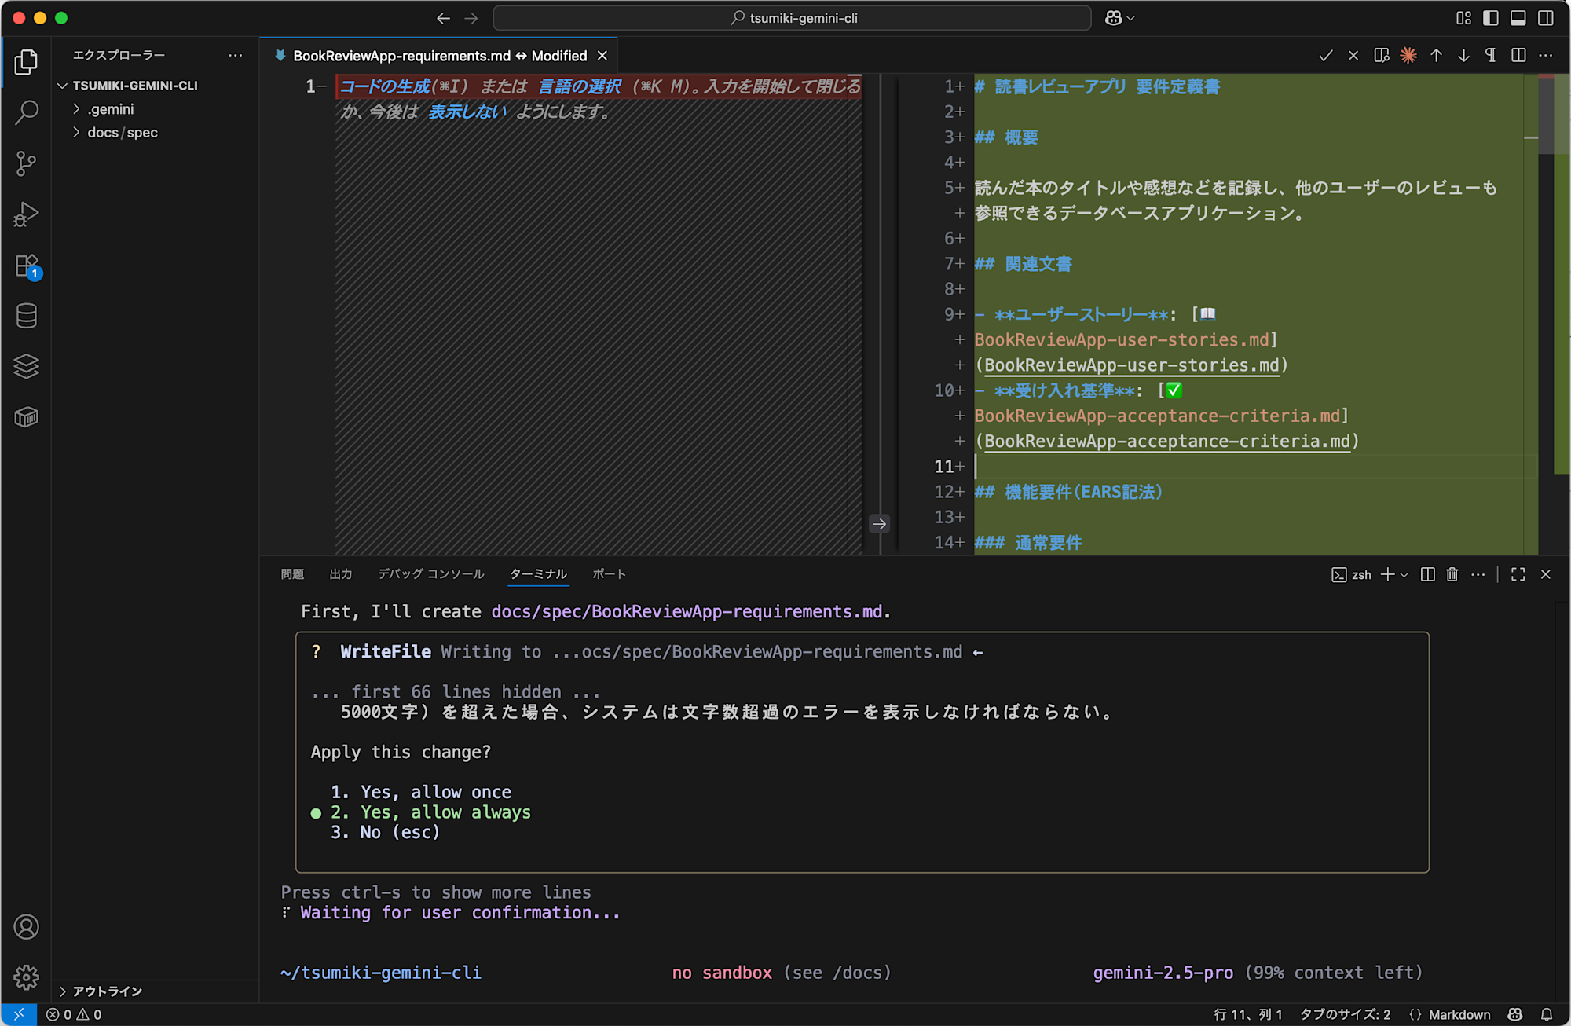The width and height of the screenshot is (1571, 1026).
Task: Open Run and Debug view
Action: click(26, 214)
